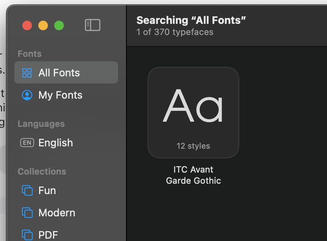Collapse the Collections section header

(42, 171)
